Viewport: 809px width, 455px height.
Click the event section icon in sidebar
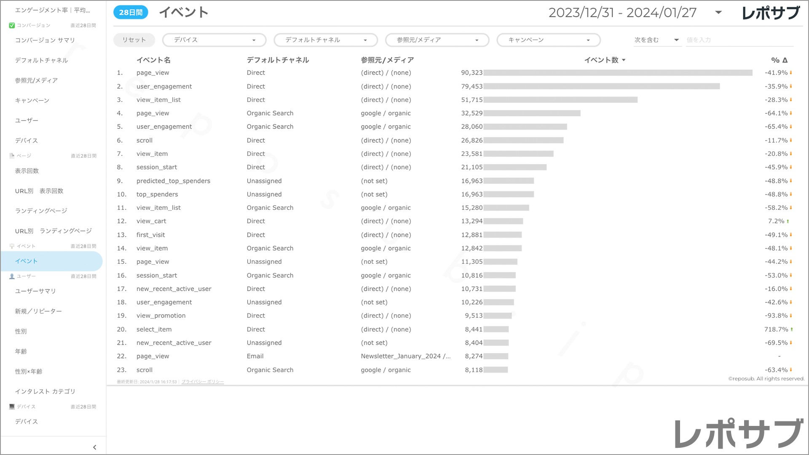click(x=12, y=246)
